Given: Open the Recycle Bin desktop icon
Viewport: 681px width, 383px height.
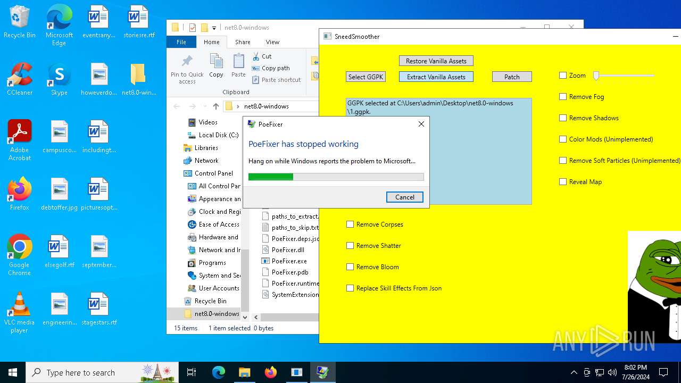Looking at the screenshot, I should tap(20, 22).
